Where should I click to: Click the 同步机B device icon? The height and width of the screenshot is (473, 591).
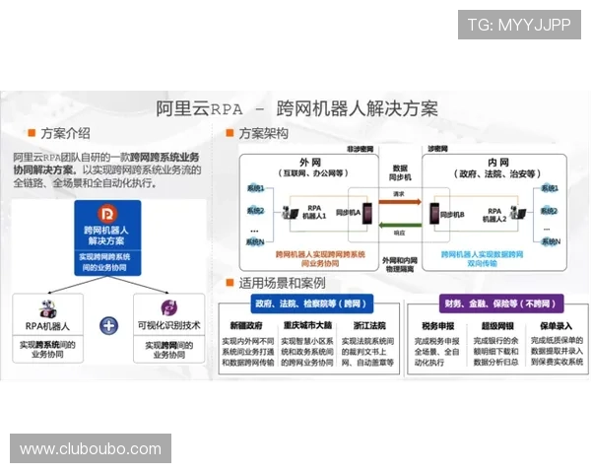[x=434, y=214]
